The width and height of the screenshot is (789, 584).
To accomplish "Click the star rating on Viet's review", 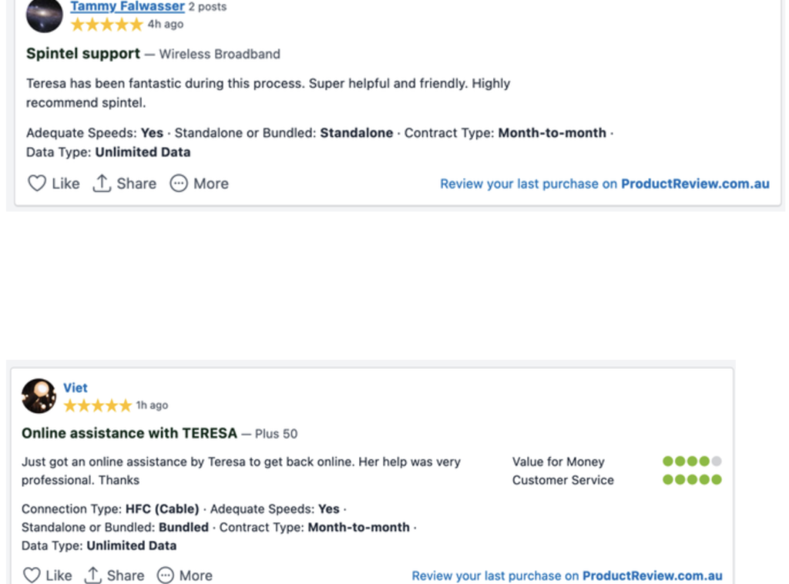I will (98, 405).
